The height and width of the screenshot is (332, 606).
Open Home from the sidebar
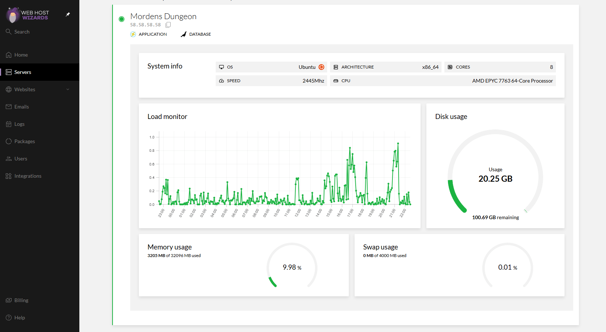(40, 55)
